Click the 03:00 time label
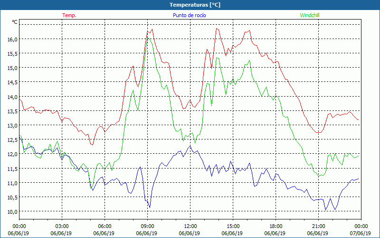The width and height of the screenshot is (380, 238). (x=62, y=227)
